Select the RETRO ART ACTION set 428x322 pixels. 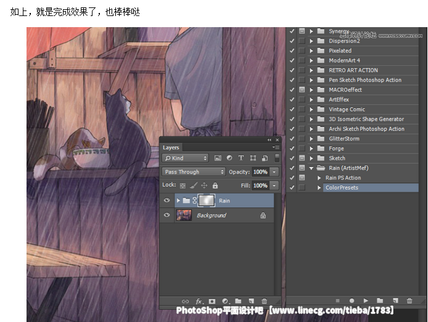pyautogui.click(x=353, y=70)
